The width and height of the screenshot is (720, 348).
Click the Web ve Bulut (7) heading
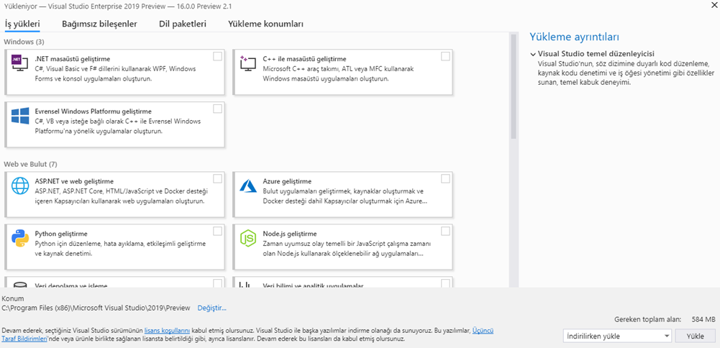(x=30, y=164)
